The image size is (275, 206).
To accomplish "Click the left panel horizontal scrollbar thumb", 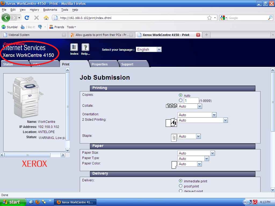I will [28, 155].
